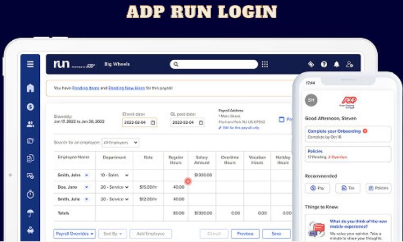Screen dimensions: 403x242
Task: Open Reports document icon in sidebar
Action: pos(30,158)
